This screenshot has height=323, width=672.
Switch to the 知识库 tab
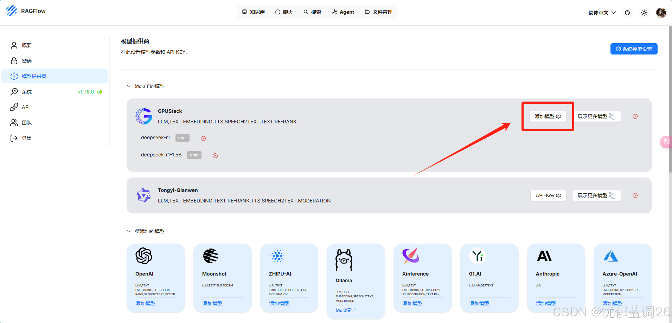(254, 12)
